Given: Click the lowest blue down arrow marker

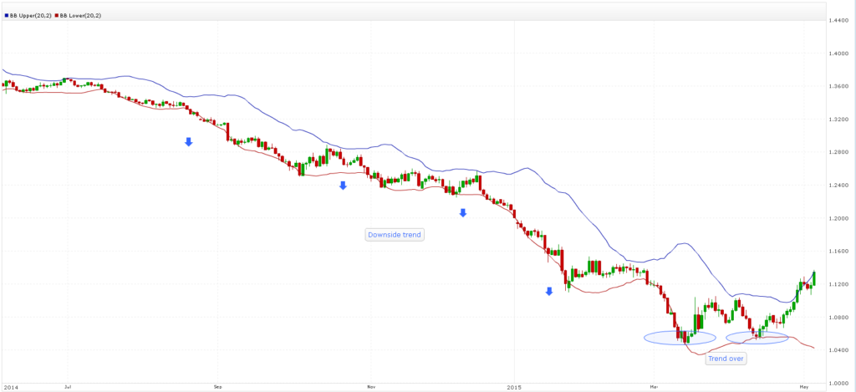Looking at the screenshot, I should point(549,292).
